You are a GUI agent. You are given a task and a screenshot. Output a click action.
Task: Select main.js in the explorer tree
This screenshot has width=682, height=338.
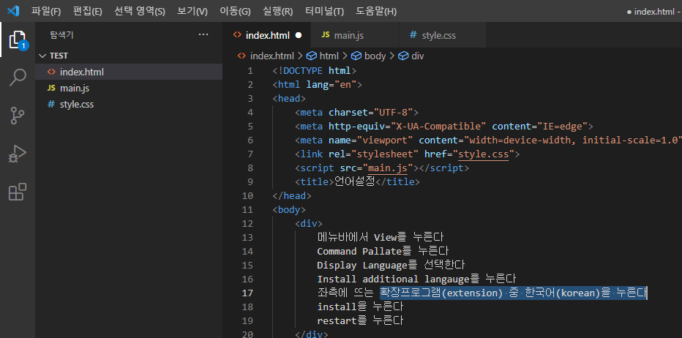point(129,89)
